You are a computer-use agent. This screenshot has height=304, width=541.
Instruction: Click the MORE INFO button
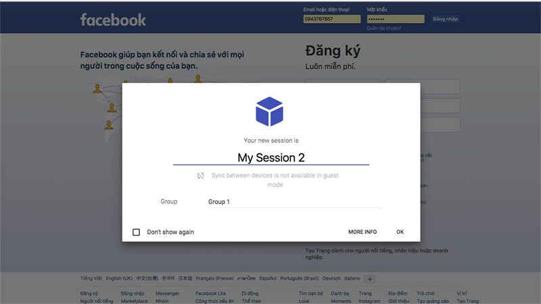pos(362,232)
